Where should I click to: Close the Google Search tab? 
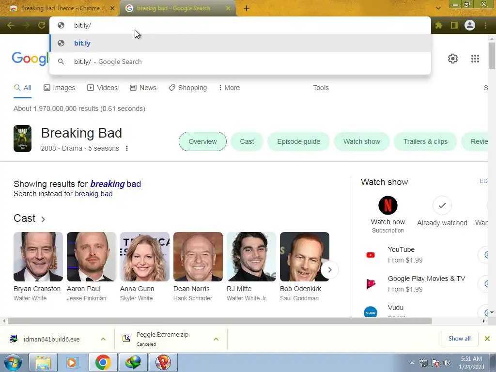[x=228, y=9]
